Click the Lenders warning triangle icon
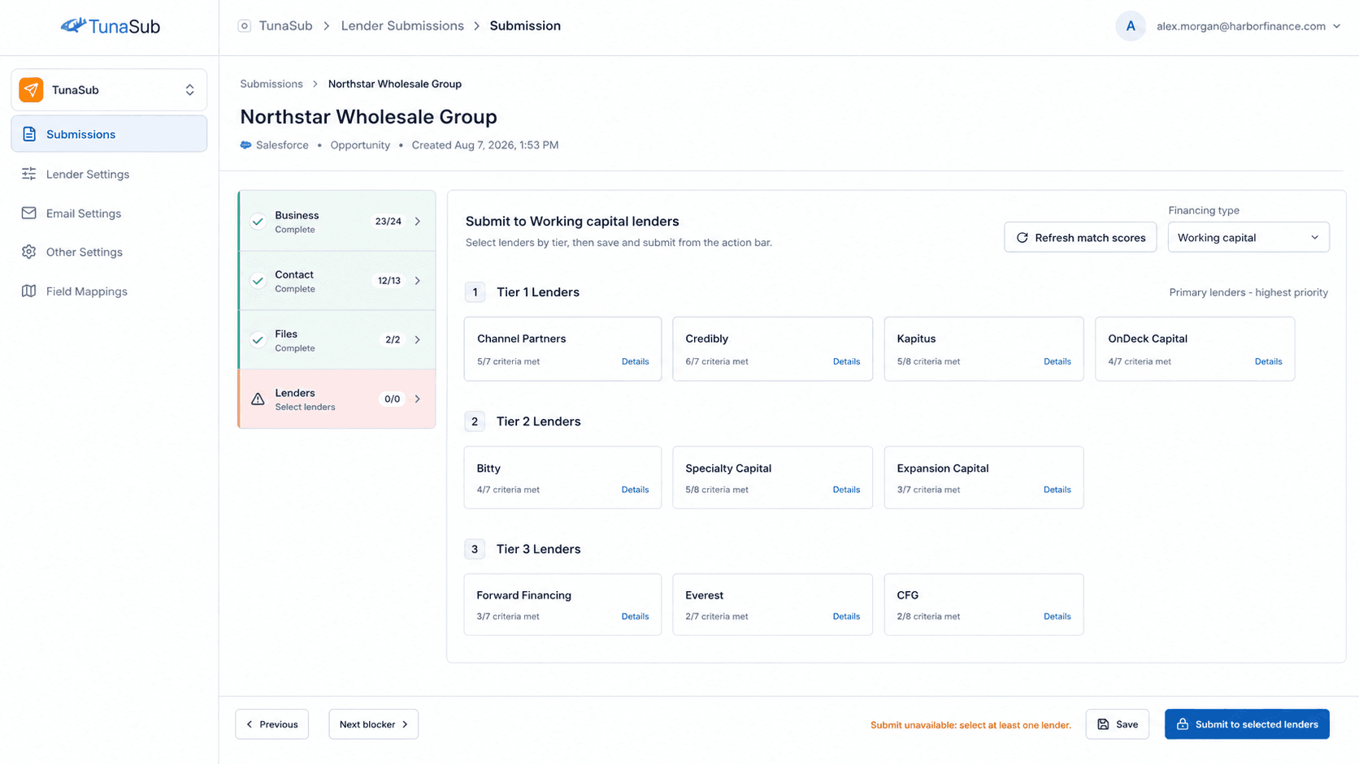 tap(258, 399)
